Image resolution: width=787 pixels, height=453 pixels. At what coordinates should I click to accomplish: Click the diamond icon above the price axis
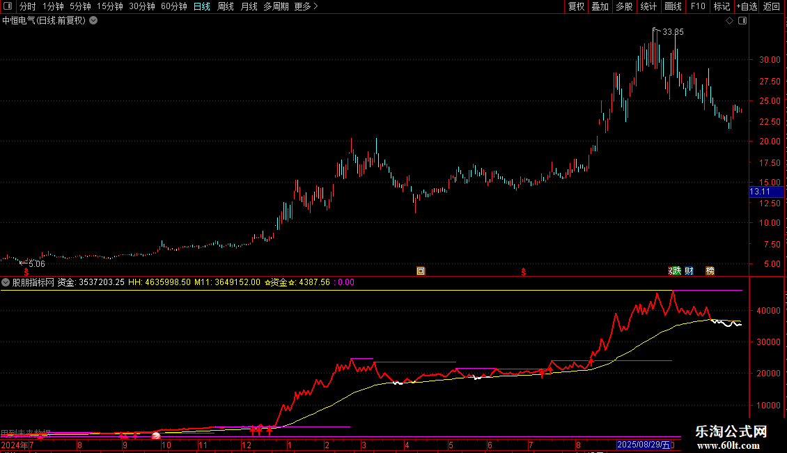[x=730, y=21]
